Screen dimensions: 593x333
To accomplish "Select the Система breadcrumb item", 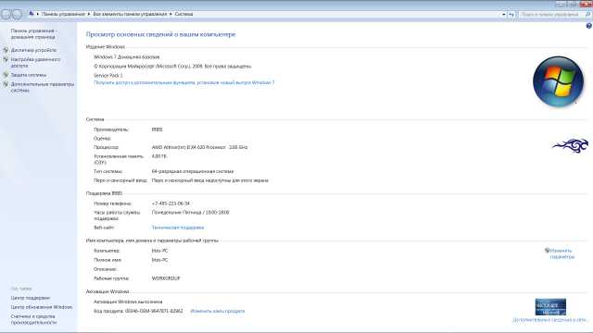I will click(183, 14).
